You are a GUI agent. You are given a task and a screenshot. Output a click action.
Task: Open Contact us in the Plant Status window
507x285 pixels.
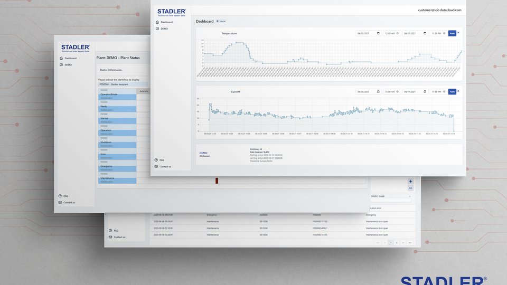click(69, 202)
